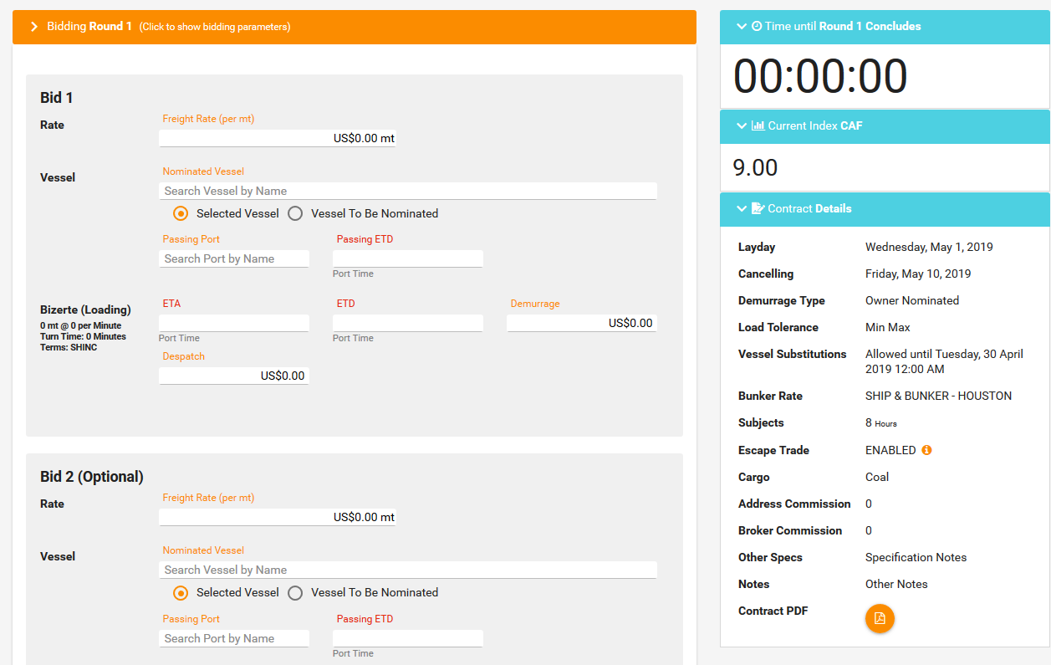Click Bid 2 Freight Rate field
Screen dimensions: 1051x665
tap(277, 517)
